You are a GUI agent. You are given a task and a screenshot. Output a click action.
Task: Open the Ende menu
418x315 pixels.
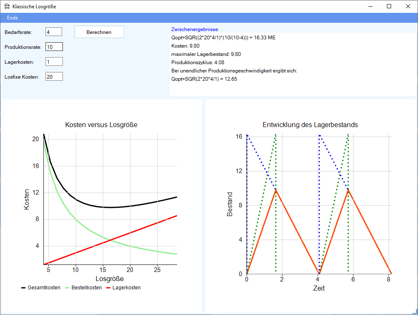12,18
